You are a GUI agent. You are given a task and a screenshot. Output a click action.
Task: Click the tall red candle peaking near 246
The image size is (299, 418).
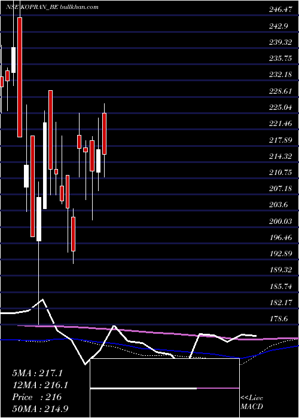[20, 77]
